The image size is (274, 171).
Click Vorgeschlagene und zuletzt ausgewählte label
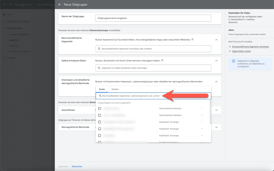pyautogui.click(x=114, y=103)
